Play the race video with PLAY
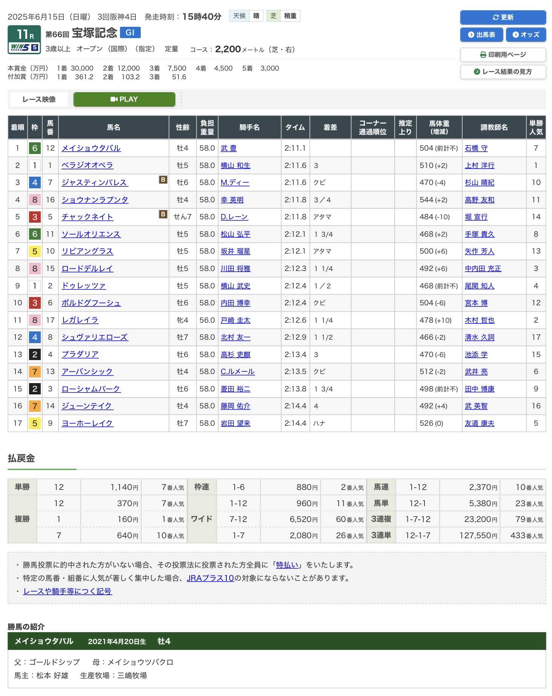The image size is (552, 696). 124,99
